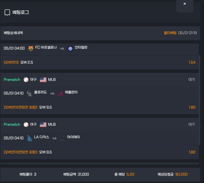Click the baseball icon in Colorado match header
The height and width of the screenshot is (183, 204).
pos(26,80)
